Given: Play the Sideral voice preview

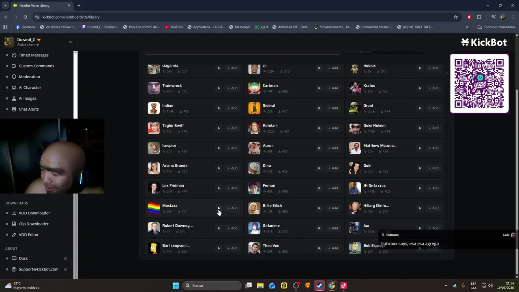Looking at the screenshot, I should (319, 108).
